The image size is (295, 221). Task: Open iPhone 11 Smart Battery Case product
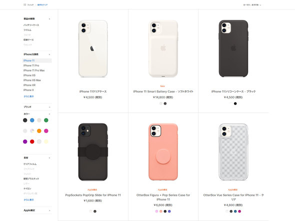[x=163, y=91]
